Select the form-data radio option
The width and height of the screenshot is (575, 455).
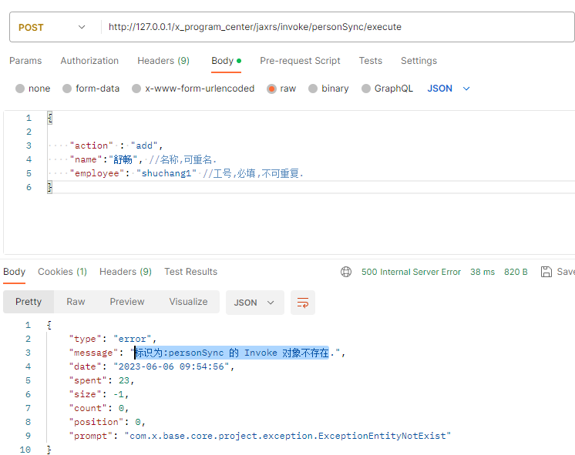(67, 89)
